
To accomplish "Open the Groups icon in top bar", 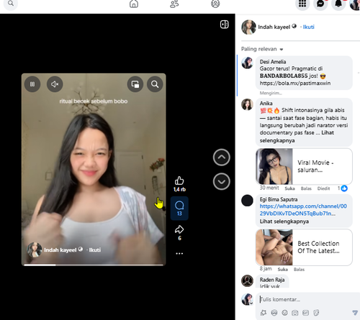I will [x=215, y=4].
